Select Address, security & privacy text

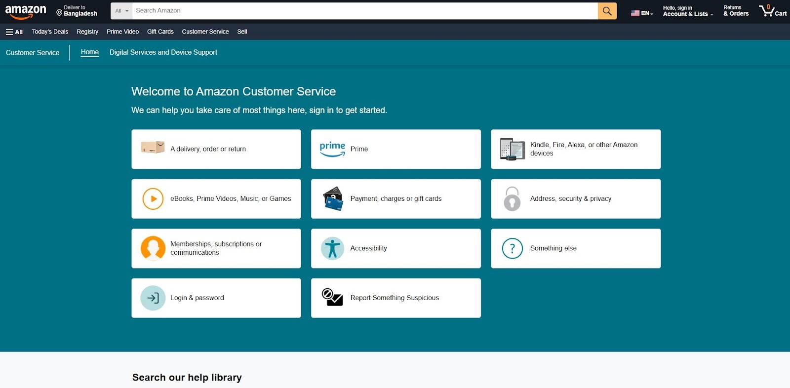[571, 198]
